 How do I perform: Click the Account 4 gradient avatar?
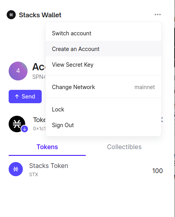click(x=18, y=71)
